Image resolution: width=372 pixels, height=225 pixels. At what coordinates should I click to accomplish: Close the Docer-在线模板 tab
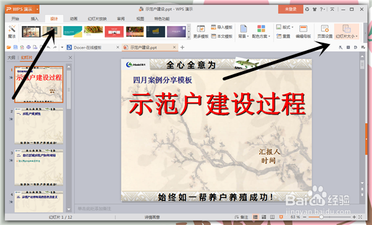(118, 48)
